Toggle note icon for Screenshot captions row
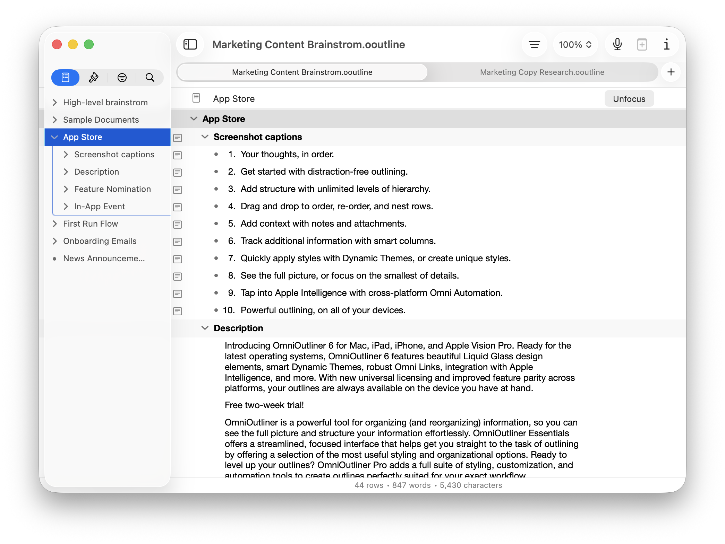This screenshot has height=544, width=725. (178, 138)
